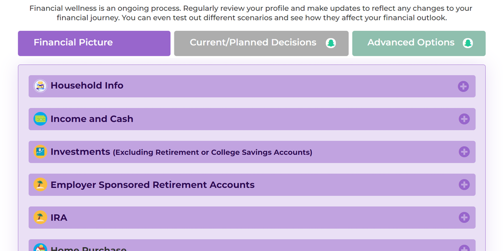
Task: Expand the Home Purchase section
Action: pyautogui.click(x=464, y=248)
